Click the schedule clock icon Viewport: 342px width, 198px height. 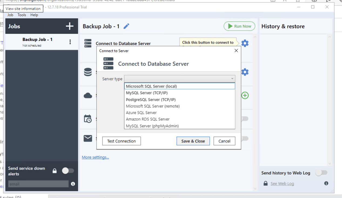(88, 119)
